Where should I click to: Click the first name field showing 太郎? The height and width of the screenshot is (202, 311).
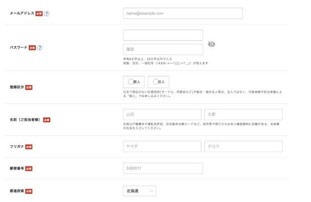click(x=243, y=114)
